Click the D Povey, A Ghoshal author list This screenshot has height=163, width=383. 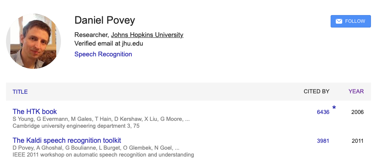coord(96,148)
